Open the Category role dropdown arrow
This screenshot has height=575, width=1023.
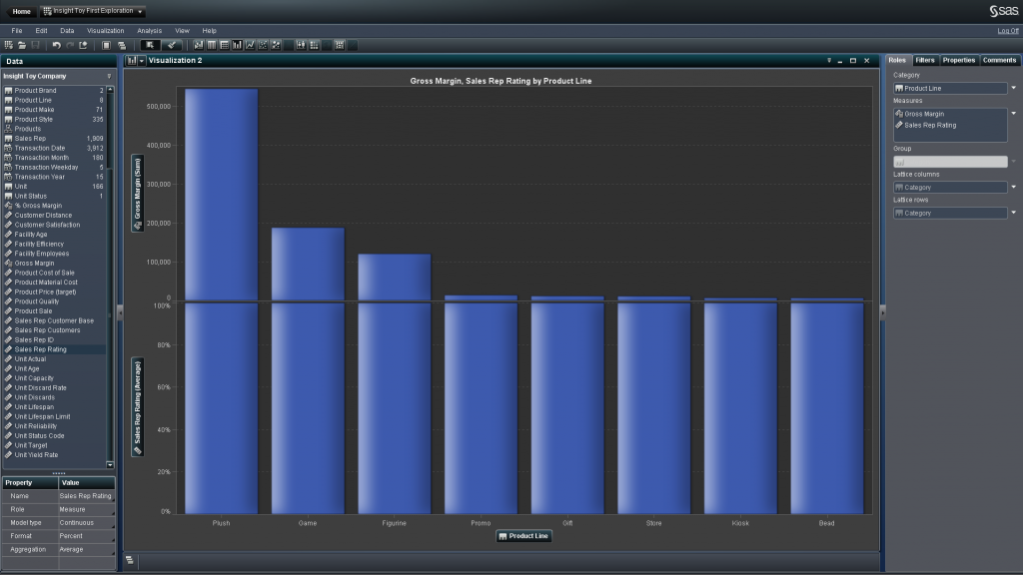[1013, 88]
